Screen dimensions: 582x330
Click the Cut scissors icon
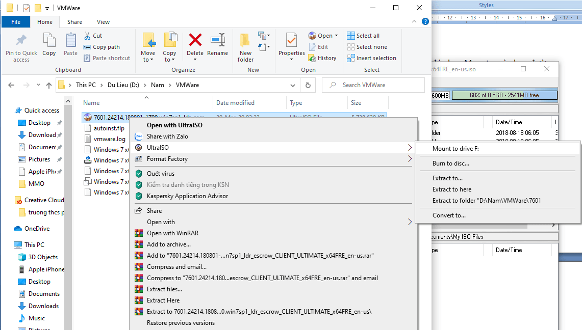coord(87,36)
